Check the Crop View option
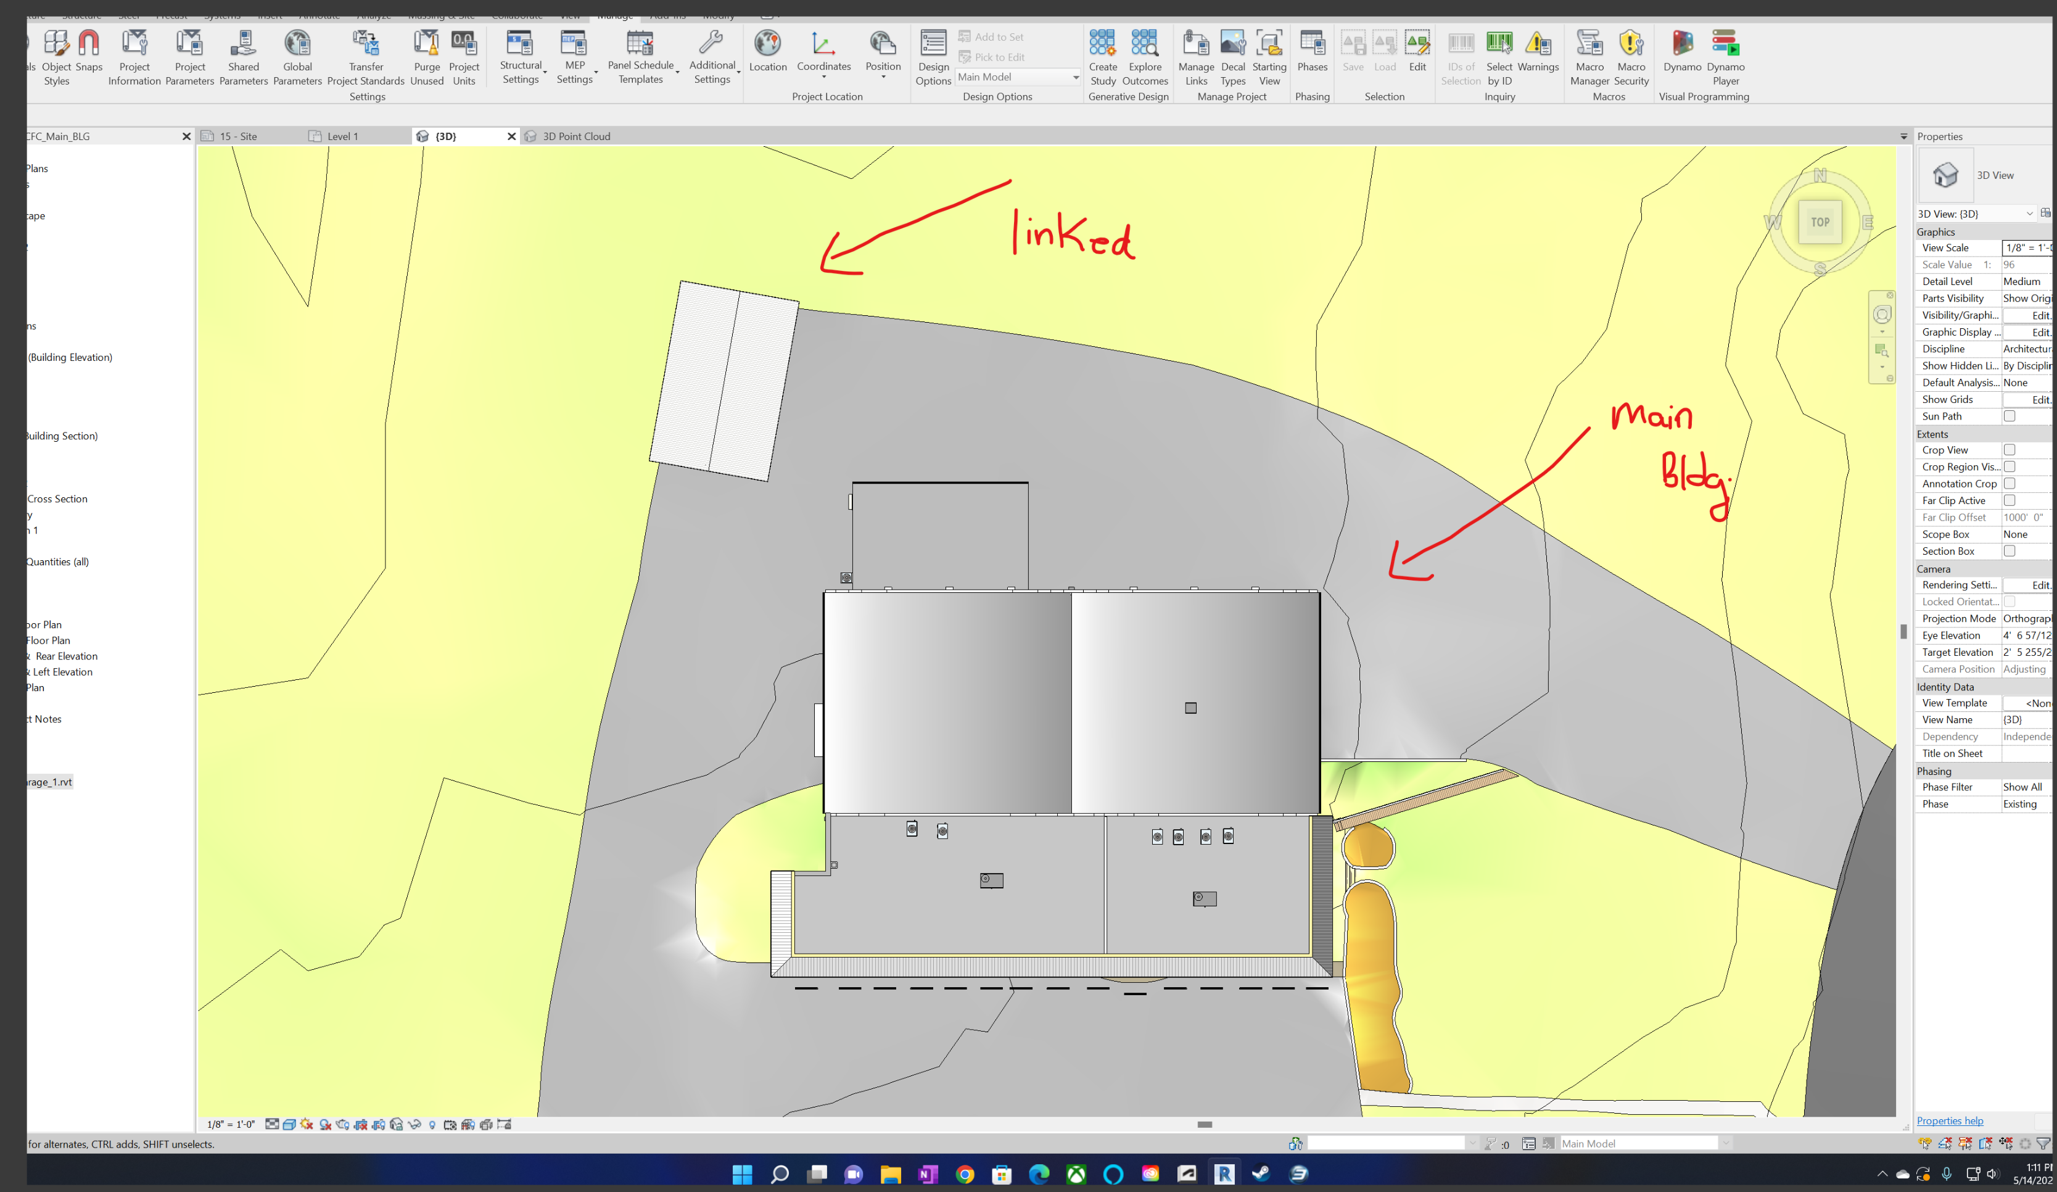 2009,450
